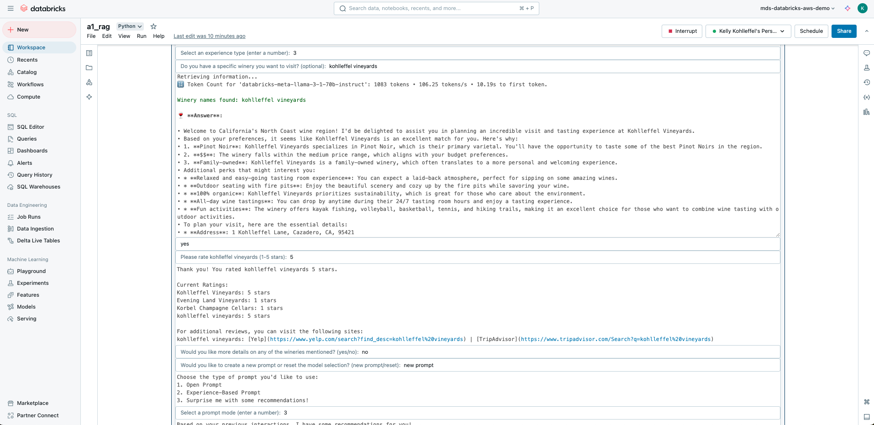
Task: Open keyboard shortcuts command icon
Action: (866, 402)
